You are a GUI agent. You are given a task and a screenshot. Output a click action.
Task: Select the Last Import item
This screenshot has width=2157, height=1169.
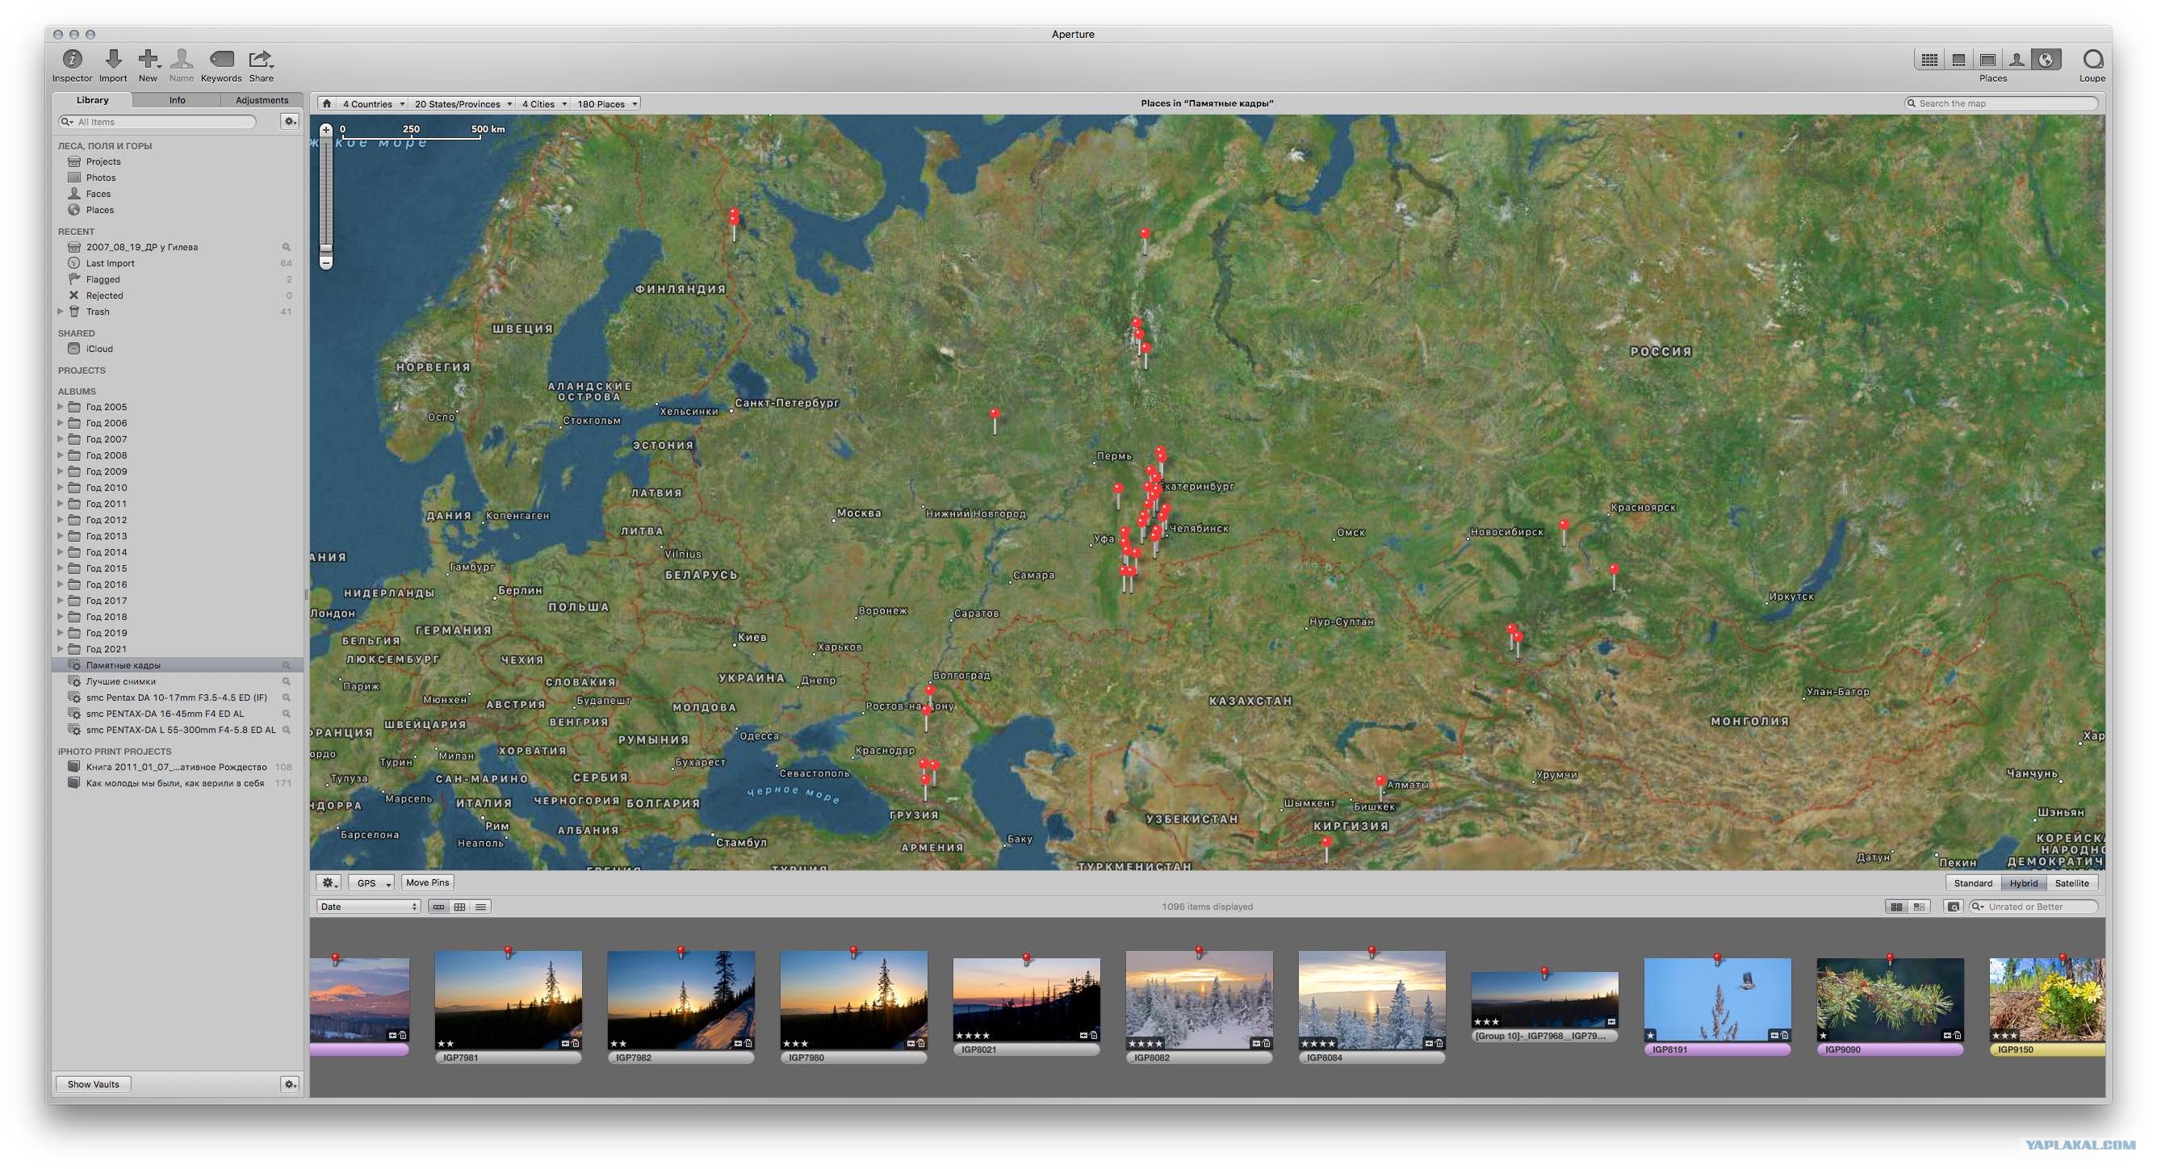coord(178,263)
